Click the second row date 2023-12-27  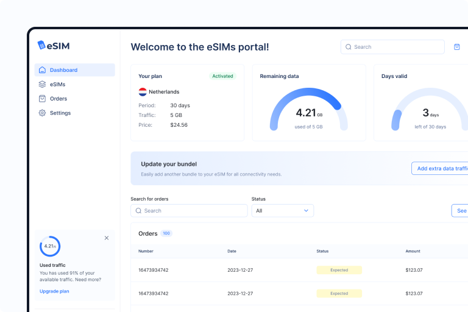(240, 294)
